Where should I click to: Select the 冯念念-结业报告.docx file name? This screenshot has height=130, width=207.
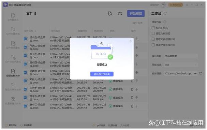click(37, 98)
